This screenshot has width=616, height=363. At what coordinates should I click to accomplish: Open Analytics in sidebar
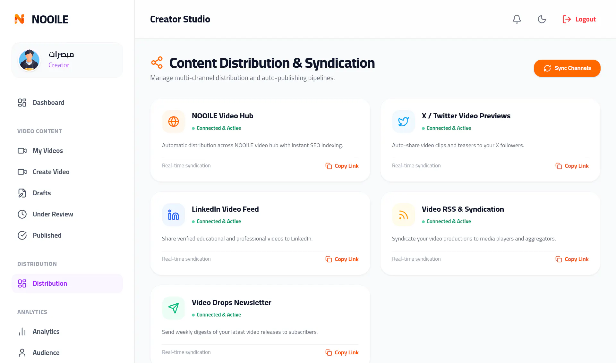[x=67, y=332]
